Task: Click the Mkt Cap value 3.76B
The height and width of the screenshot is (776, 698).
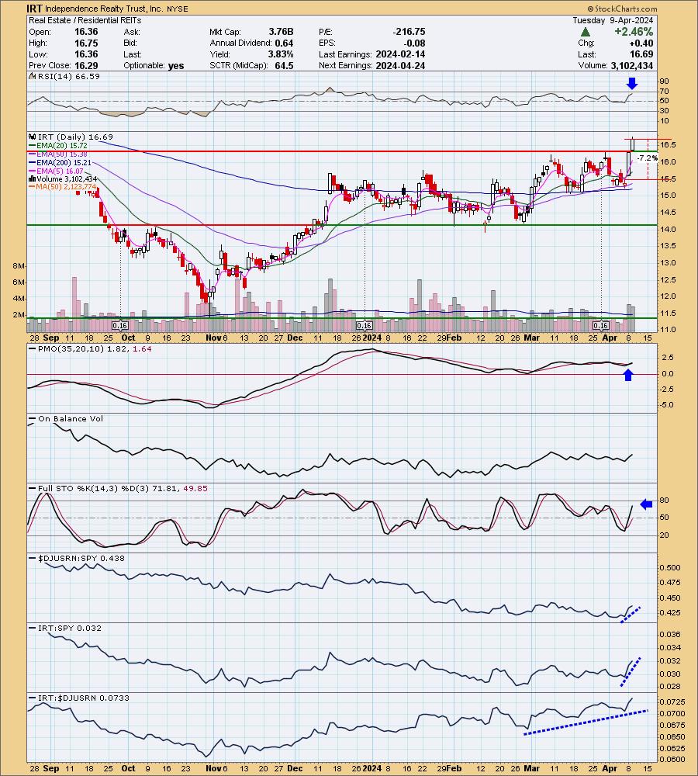Action: [281, 32]
